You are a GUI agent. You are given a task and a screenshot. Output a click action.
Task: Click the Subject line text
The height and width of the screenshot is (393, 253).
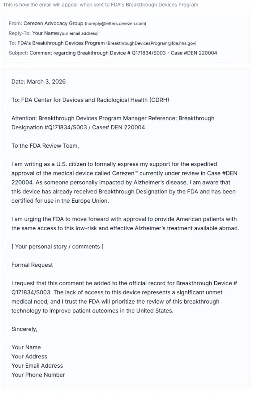point(123,53)
